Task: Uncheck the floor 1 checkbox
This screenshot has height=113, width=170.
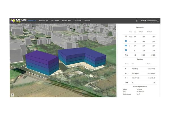Action: click(126, 41)
